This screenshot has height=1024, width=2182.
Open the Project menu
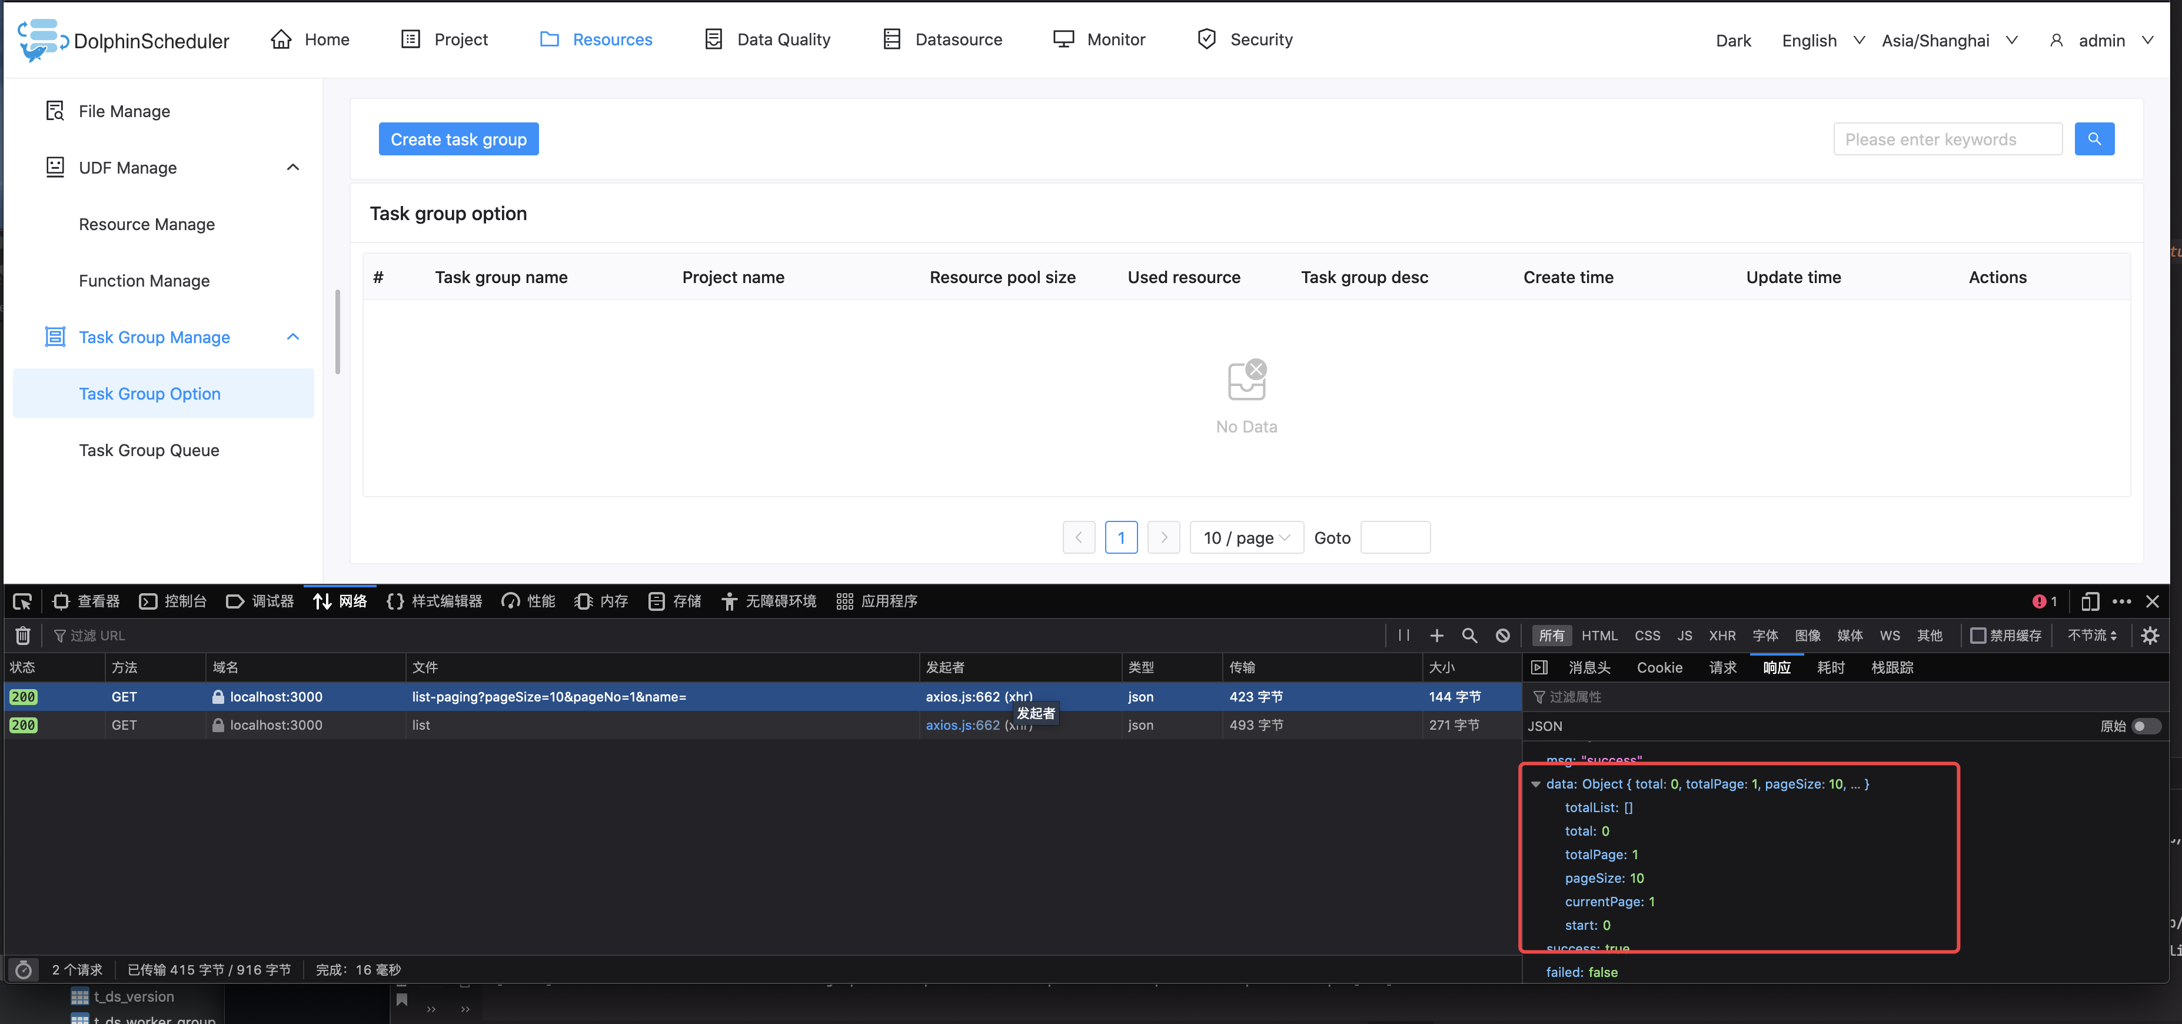pos(445,40)
